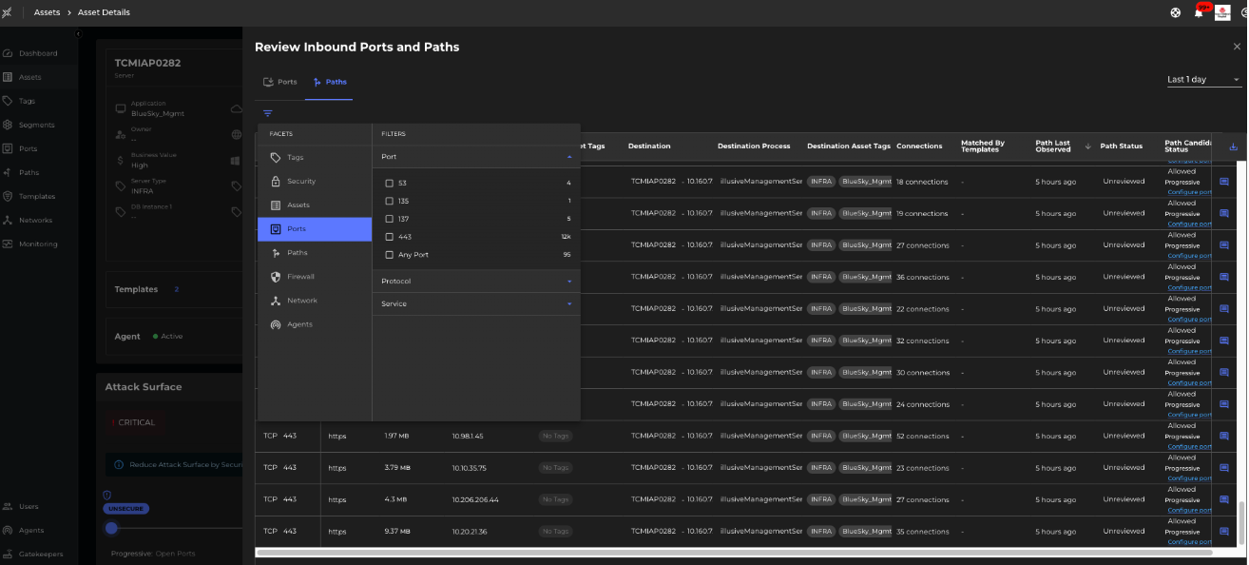Expand the Protocol filter section

[475, 282]
